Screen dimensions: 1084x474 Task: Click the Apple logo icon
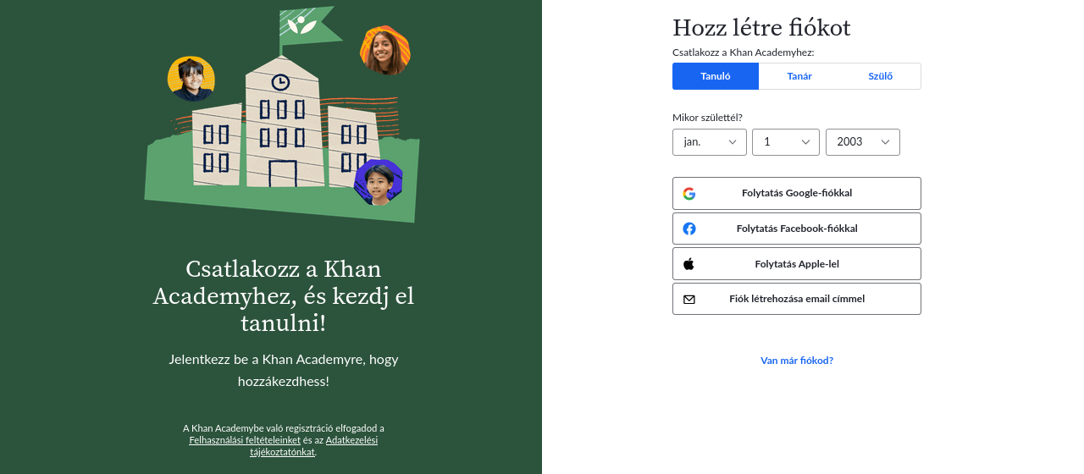[x=689, y=264]
